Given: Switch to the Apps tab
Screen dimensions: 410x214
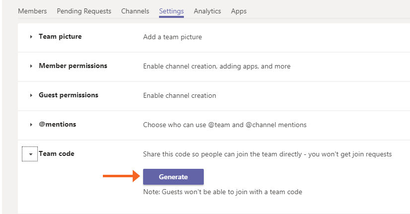Looking at the screenshot, I should pos(239,11).
